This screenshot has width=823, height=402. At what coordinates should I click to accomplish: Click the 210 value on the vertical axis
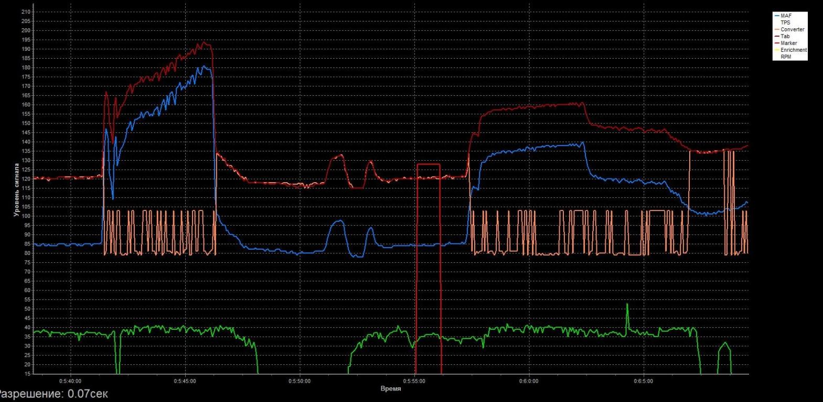click(x=27, y=12)
